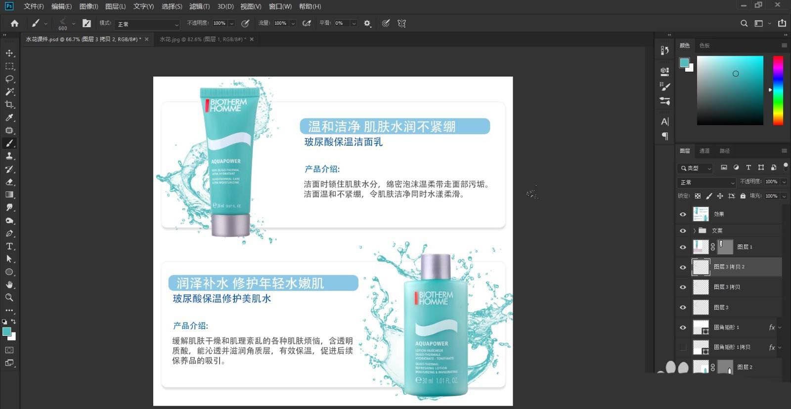Screen dimensions: 791x409
Task: Toggle lock transparent pixels
Action: (698, 196)
